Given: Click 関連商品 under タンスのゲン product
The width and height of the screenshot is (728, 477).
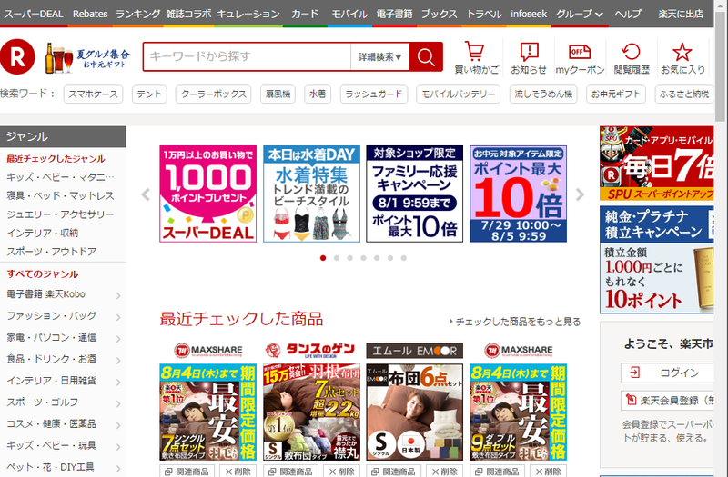Looking at the screenshot, I should 290,471.
